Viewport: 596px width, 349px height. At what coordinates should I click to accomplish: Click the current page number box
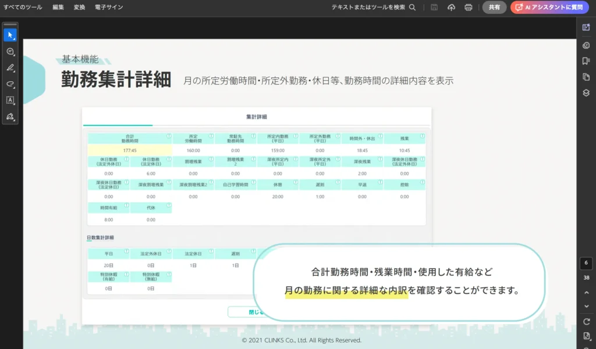[x=586, y=263]
